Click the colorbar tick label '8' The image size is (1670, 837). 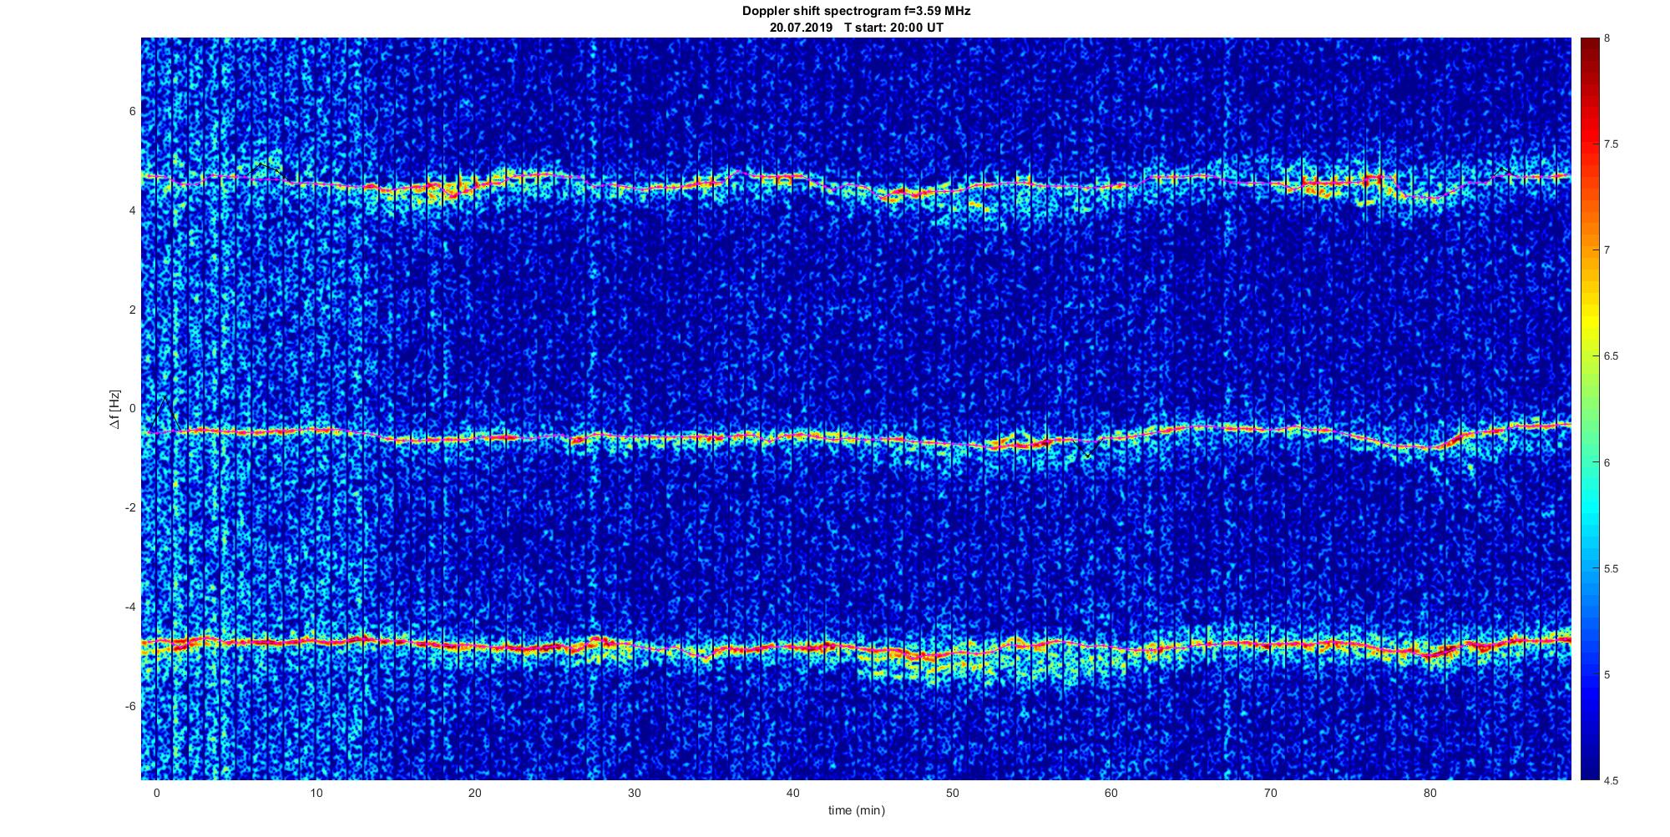[x=1607, y=38]
